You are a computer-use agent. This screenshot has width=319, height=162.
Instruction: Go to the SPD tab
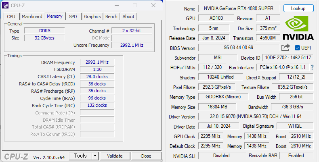73,17
